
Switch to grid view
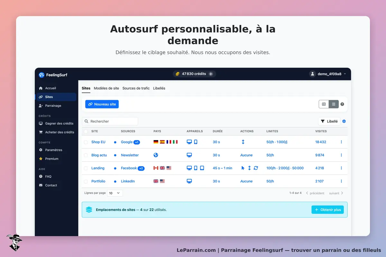click(324, 104)
